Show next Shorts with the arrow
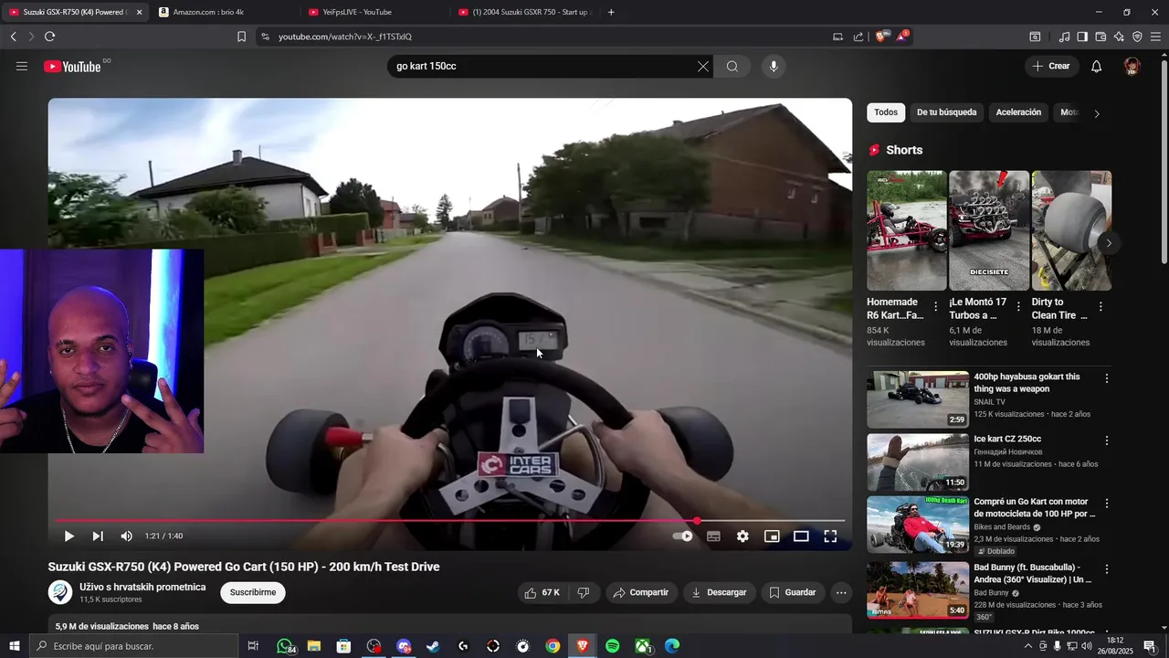1169x658 pixels. tap(1109, 242)
